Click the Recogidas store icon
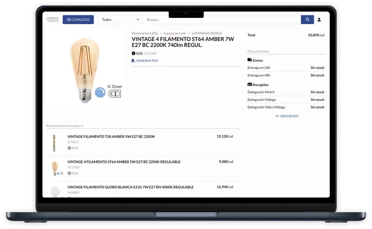 (250, 85)
